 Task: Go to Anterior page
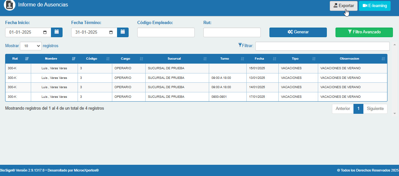click(x=343, y=109)
